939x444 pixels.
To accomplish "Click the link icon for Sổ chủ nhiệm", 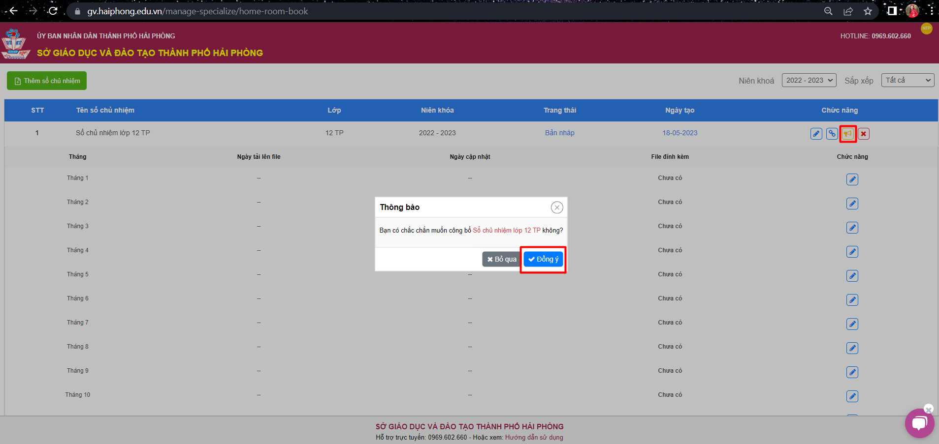I will [x=832, y=134].
